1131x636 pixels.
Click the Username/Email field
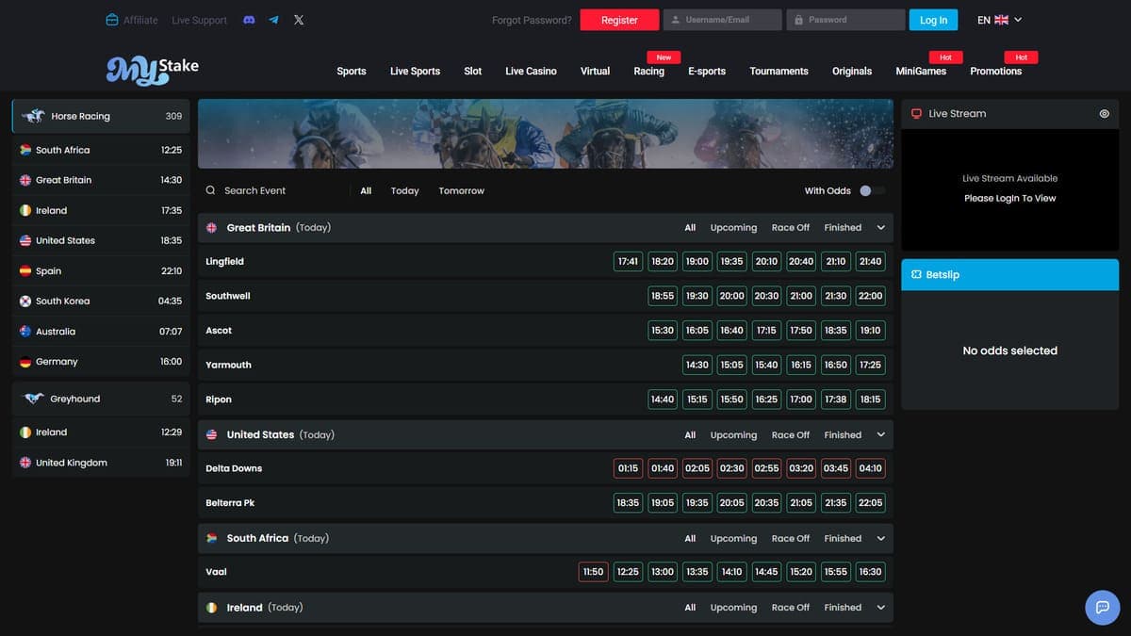(x=723, y=20)
